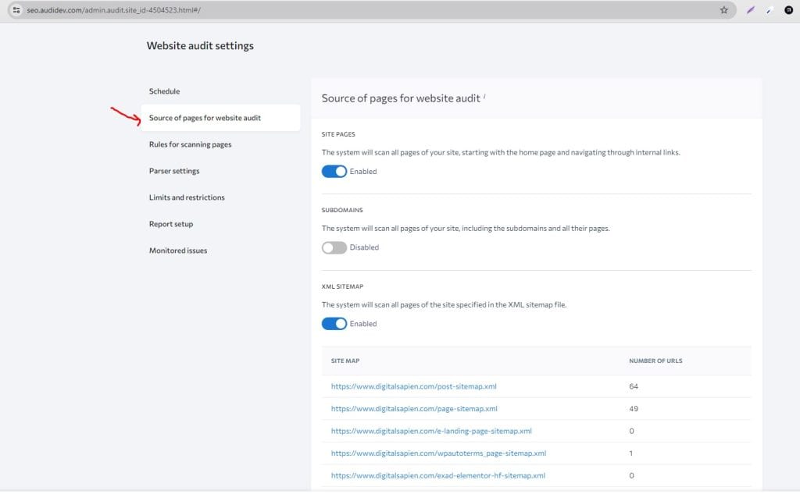Bookmark the page via the star icon

(723, 10)
